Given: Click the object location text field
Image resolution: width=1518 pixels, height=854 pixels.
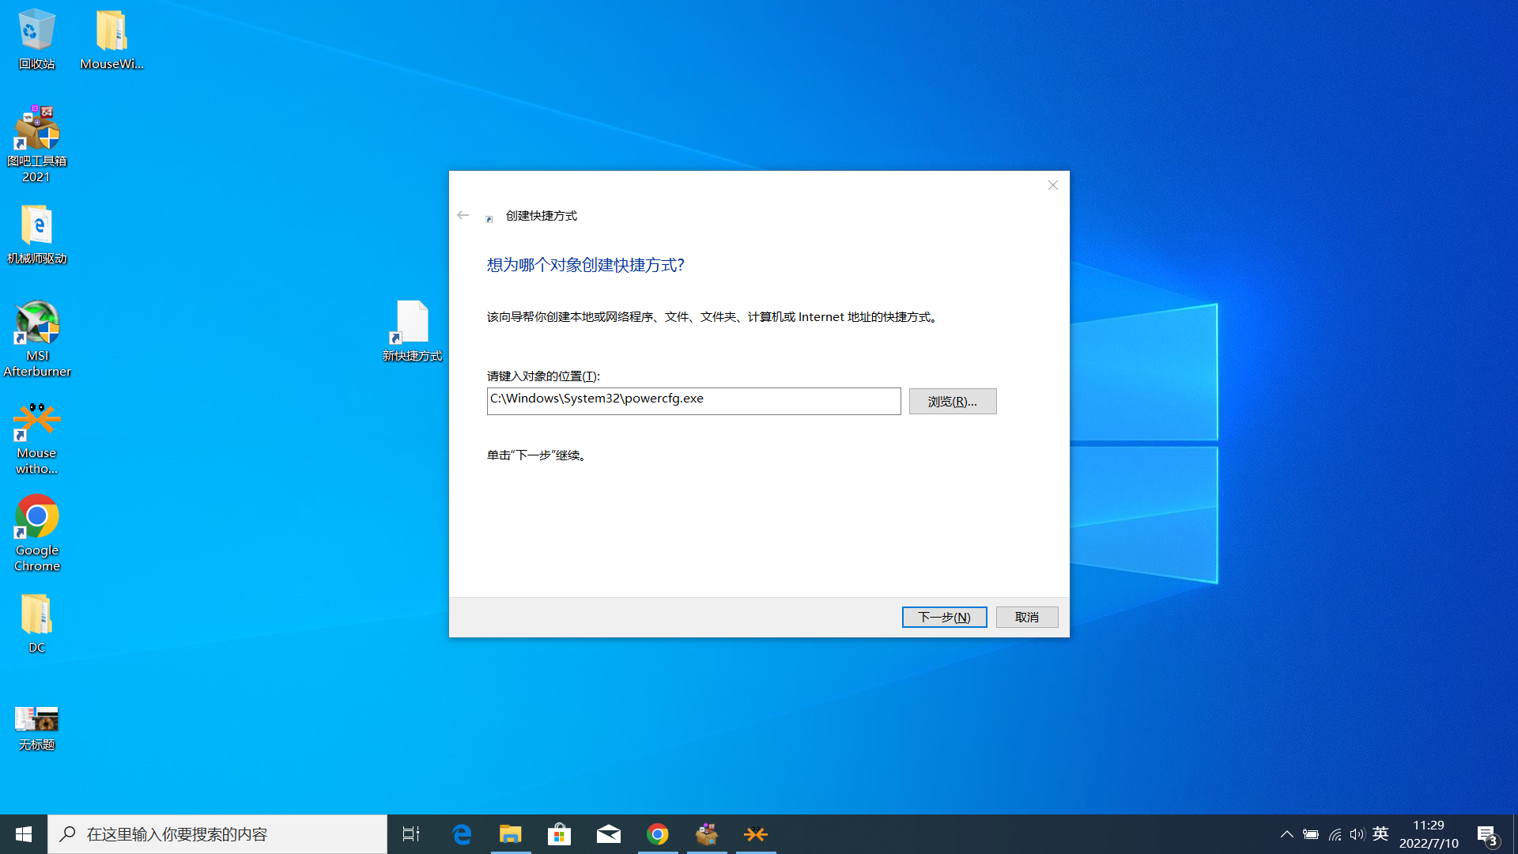Looking at the screenshot, I should (693, 401).
